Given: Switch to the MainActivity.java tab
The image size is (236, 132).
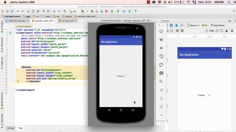Looking at the screenshot, I should click(x=17, y=21).
